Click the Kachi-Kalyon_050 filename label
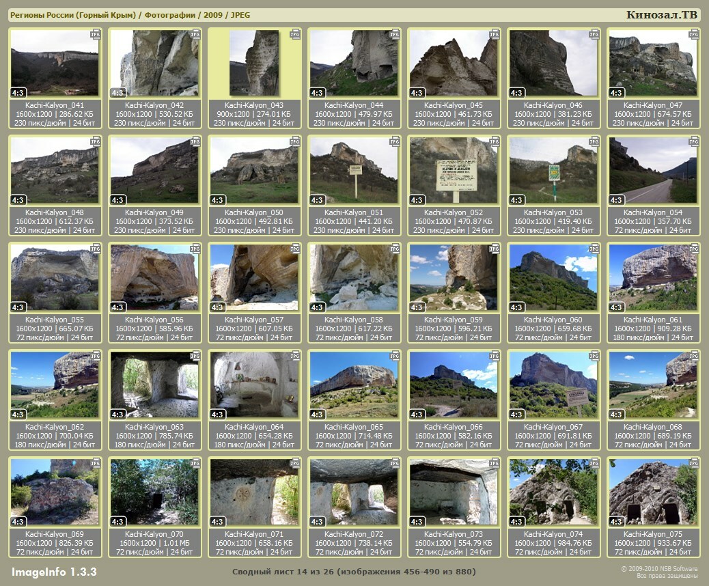The width and height of the screenshot is (709, 586). tap(254, 212)
